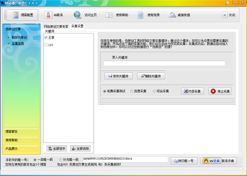Open 博客配置 toolbar icon
The height and width of the screenshot is (176, 247).
point(15,15)
